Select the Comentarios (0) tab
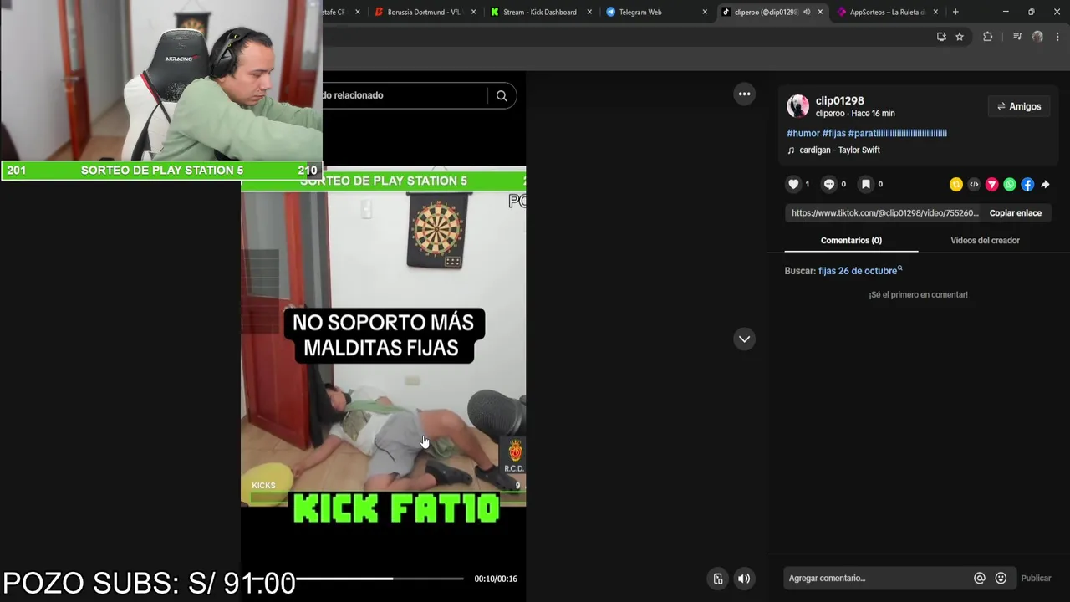1070x602 pixels. 851,241
